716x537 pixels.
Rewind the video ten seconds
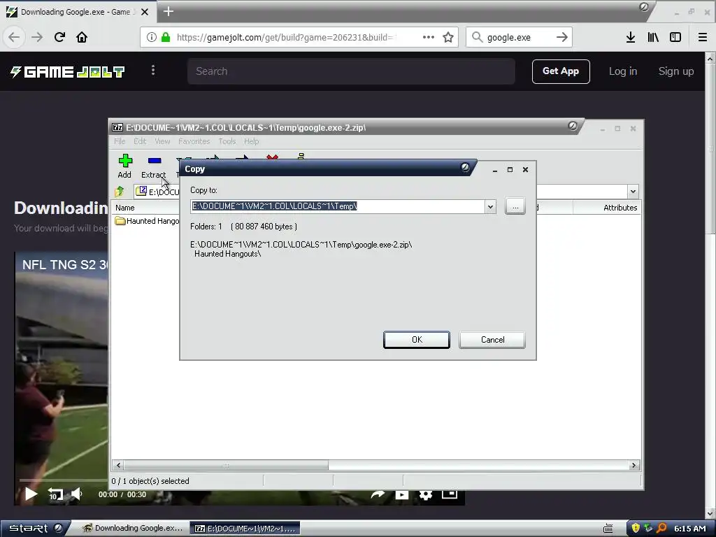55,494
